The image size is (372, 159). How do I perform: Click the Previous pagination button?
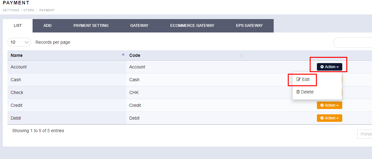pos(365,134)
